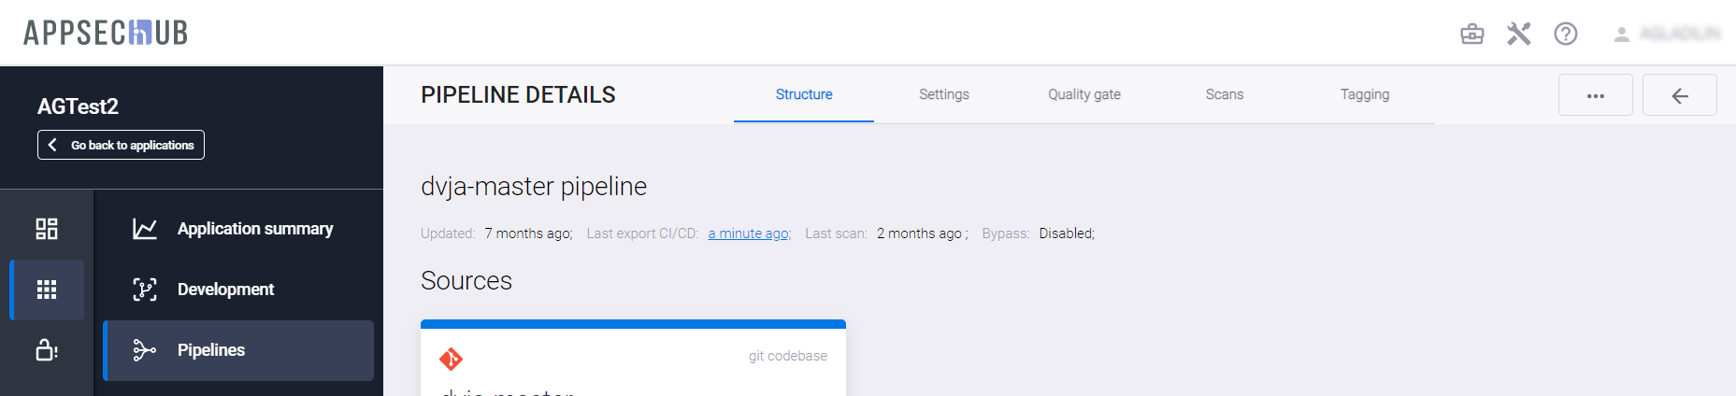Image resolution: width=1736 pixels, height=396 pixels.
Task: Open the Quality gate tab
Action: [x=1084, y=94]
